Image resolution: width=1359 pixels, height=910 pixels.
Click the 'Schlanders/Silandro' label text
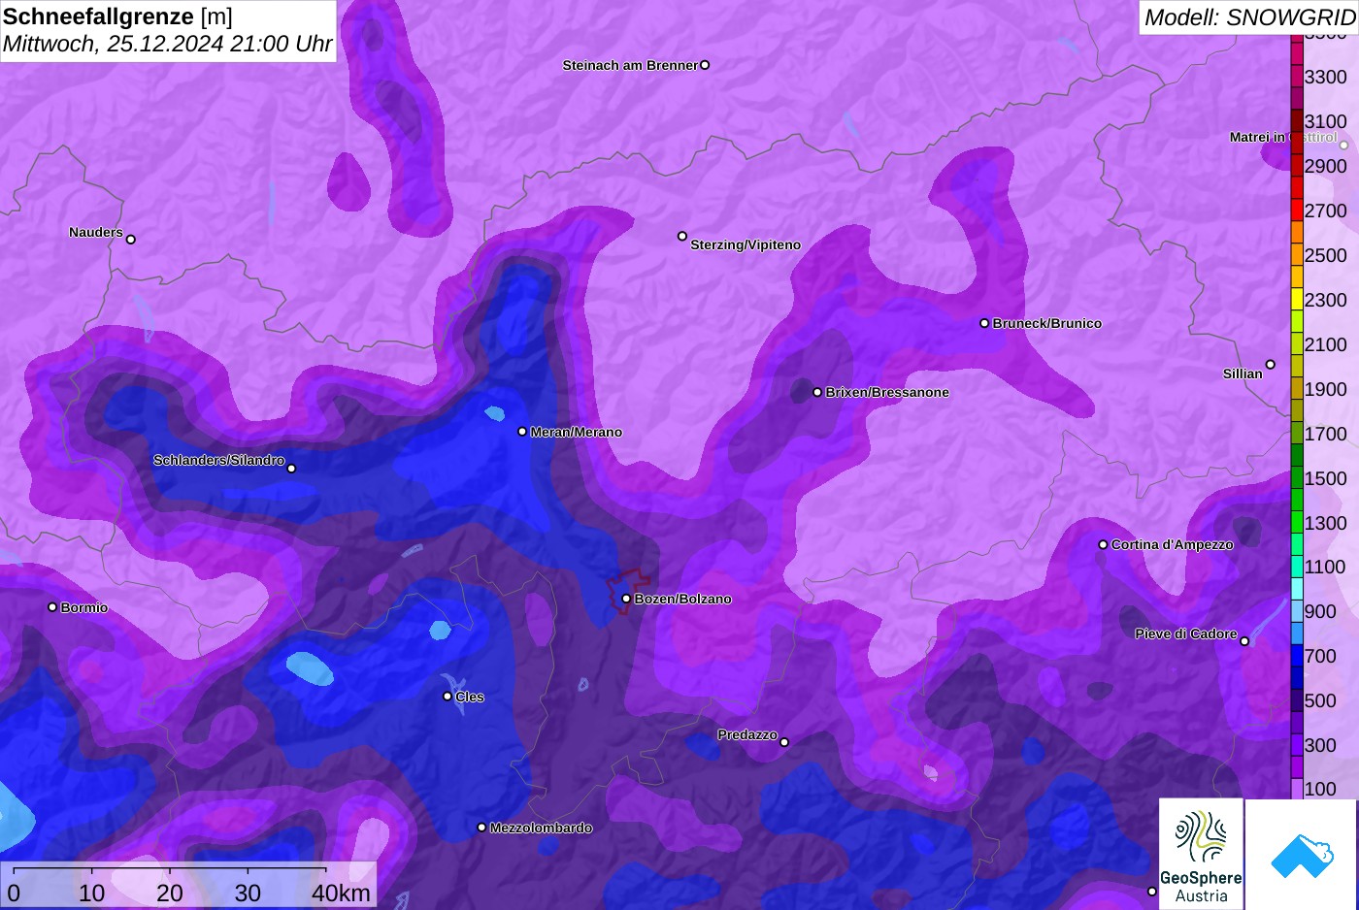coord(218,460)
